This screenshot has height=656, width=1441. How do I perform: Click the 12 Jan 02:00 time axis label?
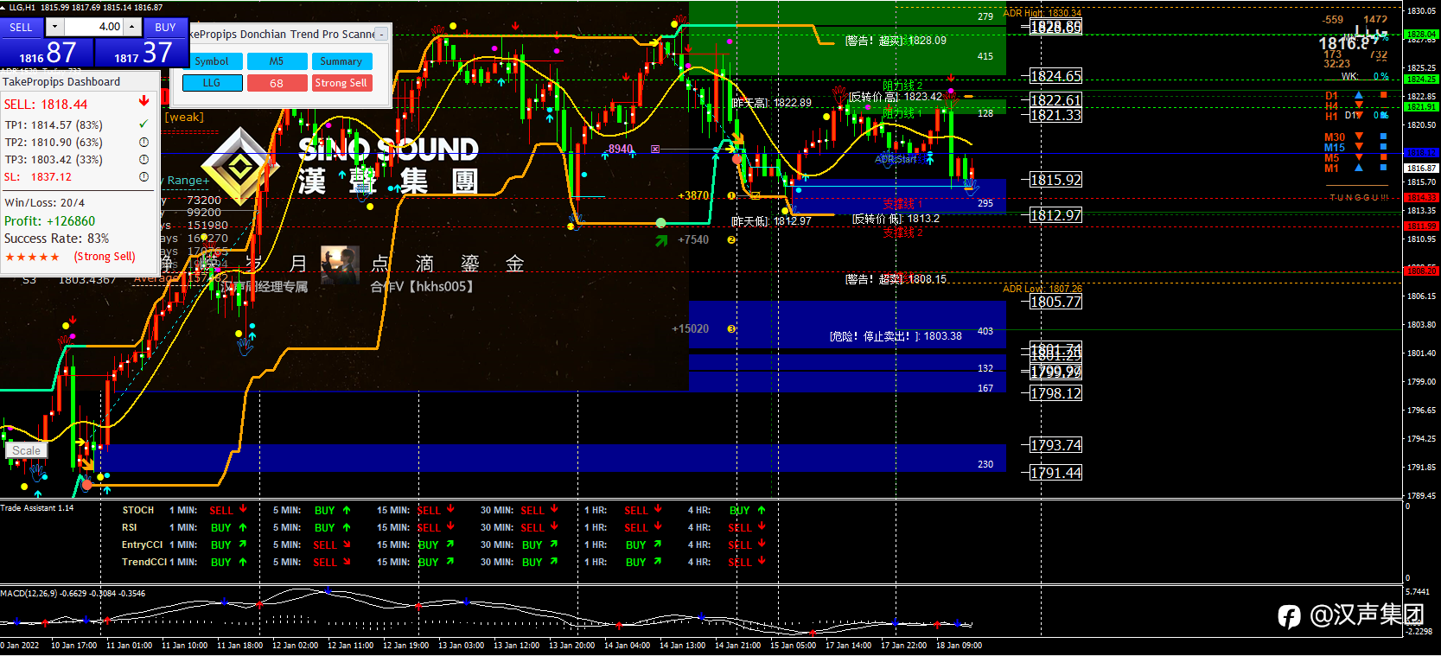point(295,646)
